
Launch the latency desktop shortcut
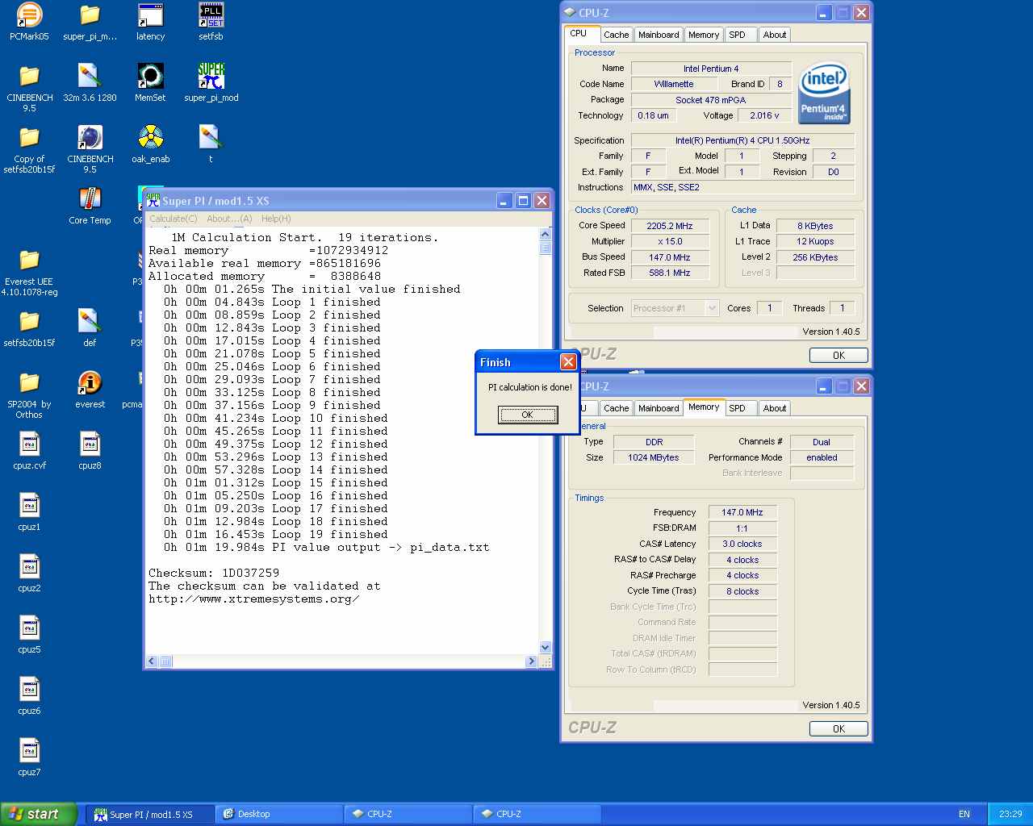click(150, 22)
